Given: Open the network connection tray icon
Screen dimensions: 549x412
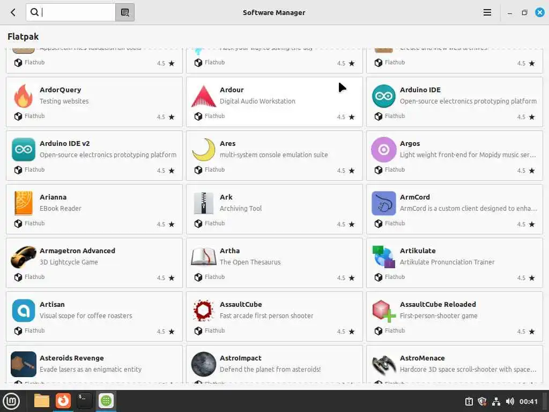Looking at the screenshot, I should [496, 401].
